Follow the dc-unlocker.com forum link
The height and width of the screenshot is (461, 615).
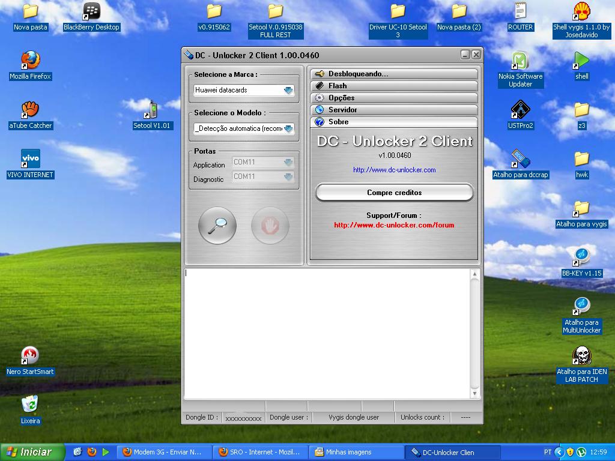tap(394, 225)
